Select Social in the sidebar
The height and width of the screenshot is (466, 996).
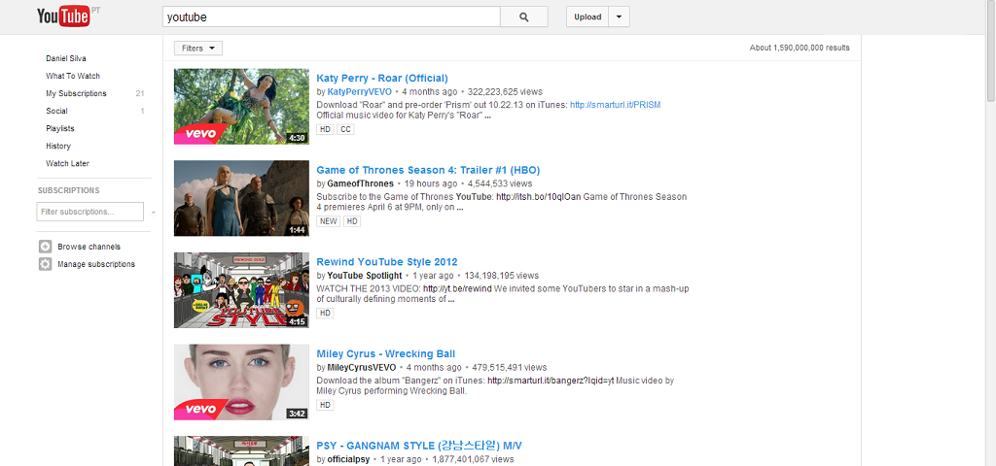pyautogui.click(x=56, y=111)
